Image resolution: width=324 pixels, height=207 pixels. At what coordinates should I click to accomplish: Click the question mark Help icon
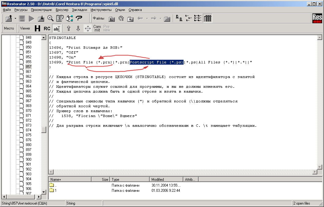pos(79,18)
